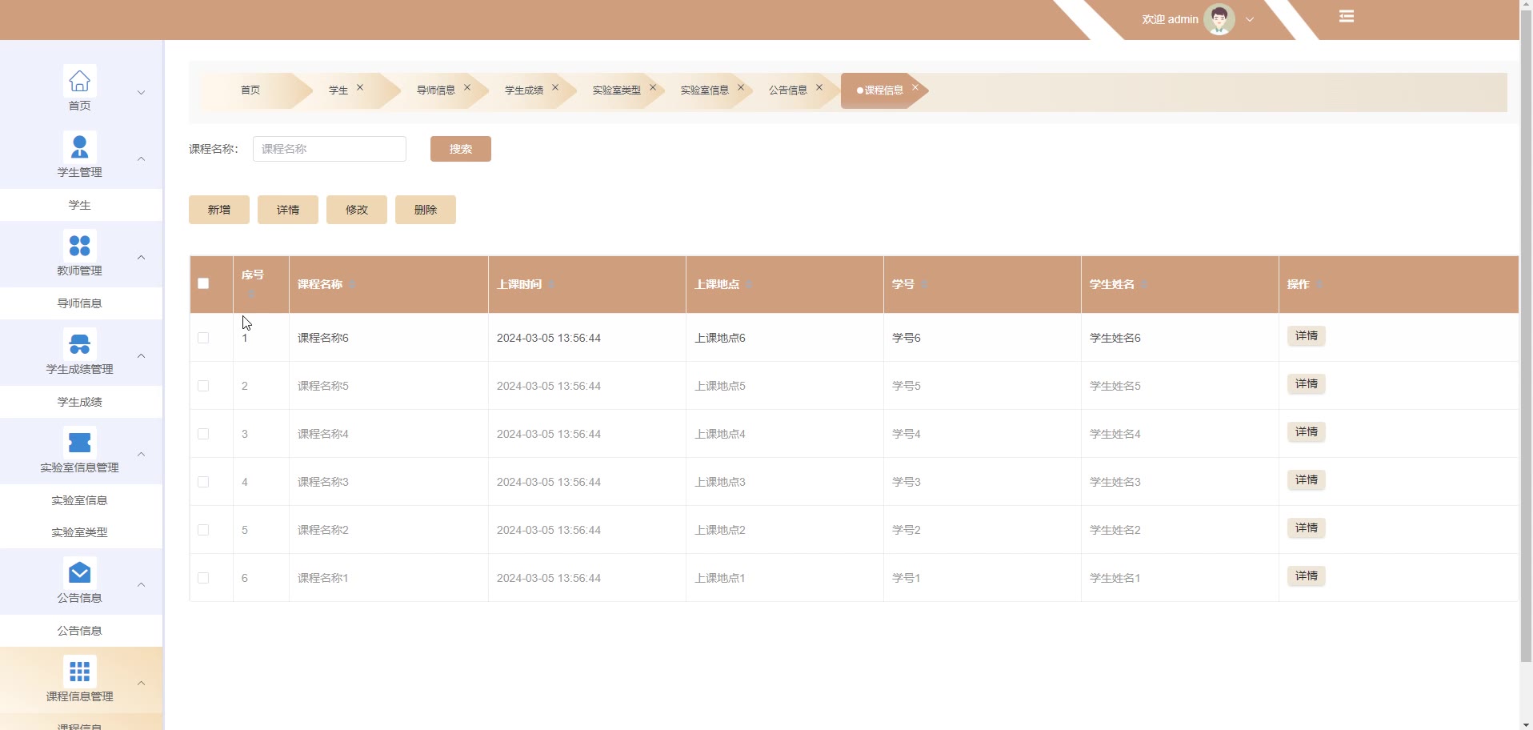Expand the 首页 sidebar chevron
This screenshot has height=730, width=1533.
coord(141,92)
